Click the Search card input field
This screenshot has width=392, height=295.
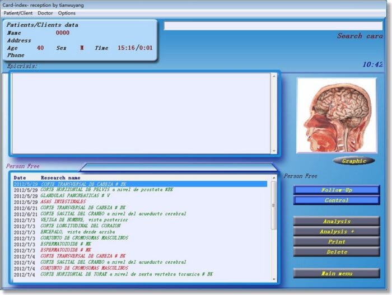click(273, 26)
